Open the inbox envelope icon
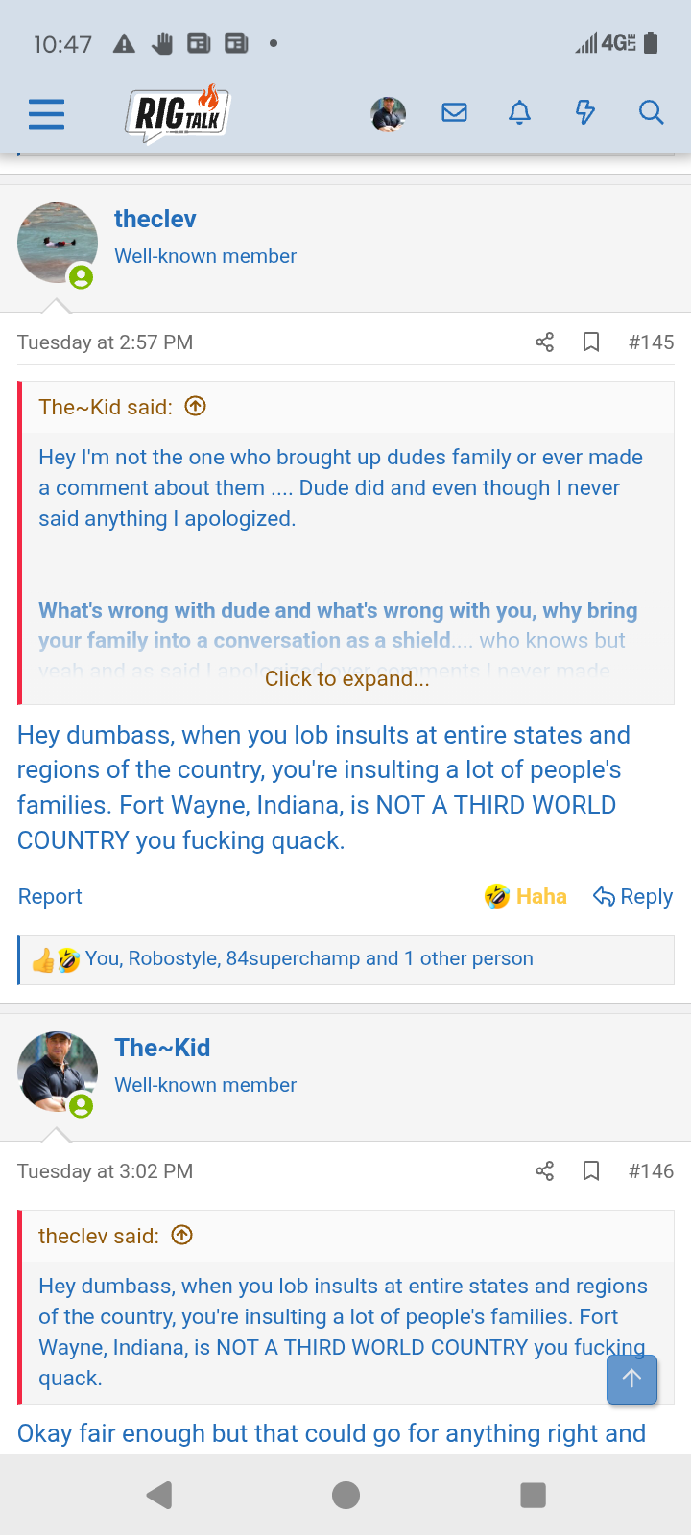Image resolution: width=691 pixels, height=1535 pixels. click(454, 112)
